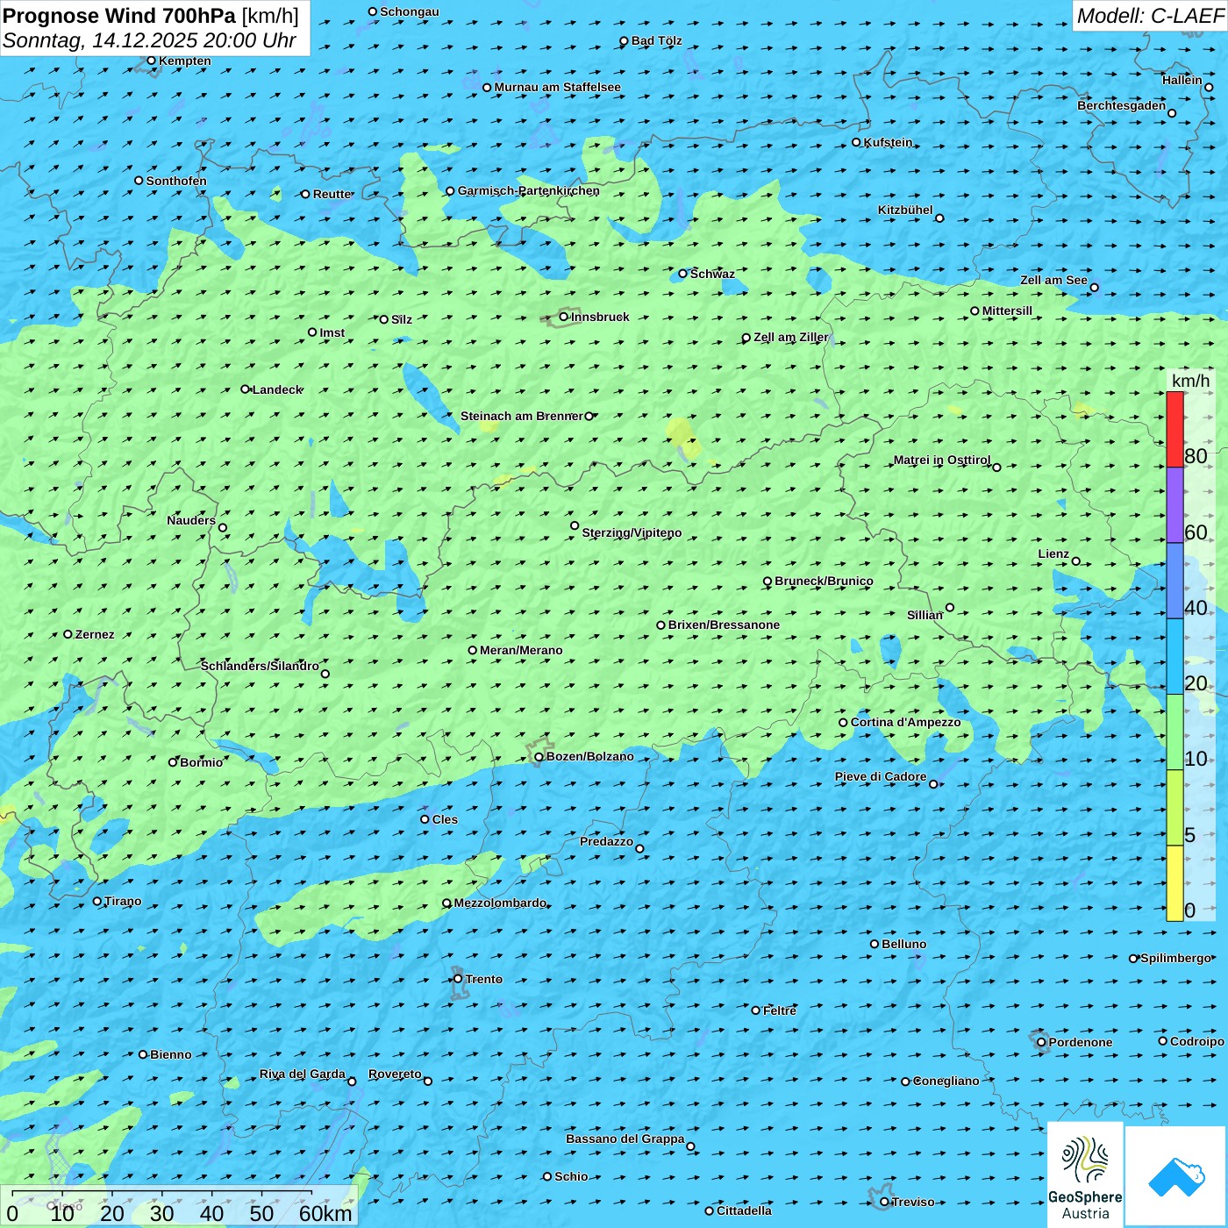
Task: Click the Innsbruck city marker
Action: (564, 317)
